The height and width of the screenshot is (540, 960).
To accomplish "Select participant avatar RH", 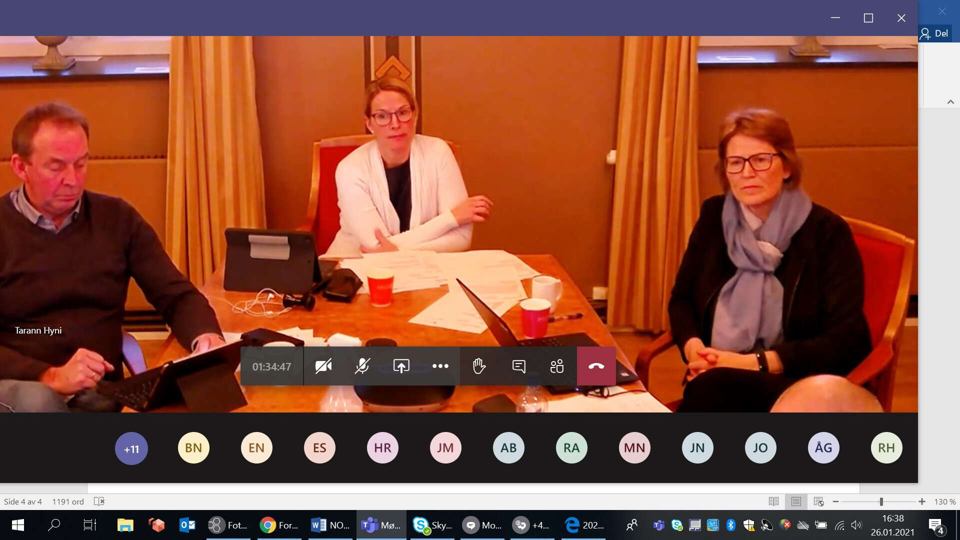I will 886,447.
